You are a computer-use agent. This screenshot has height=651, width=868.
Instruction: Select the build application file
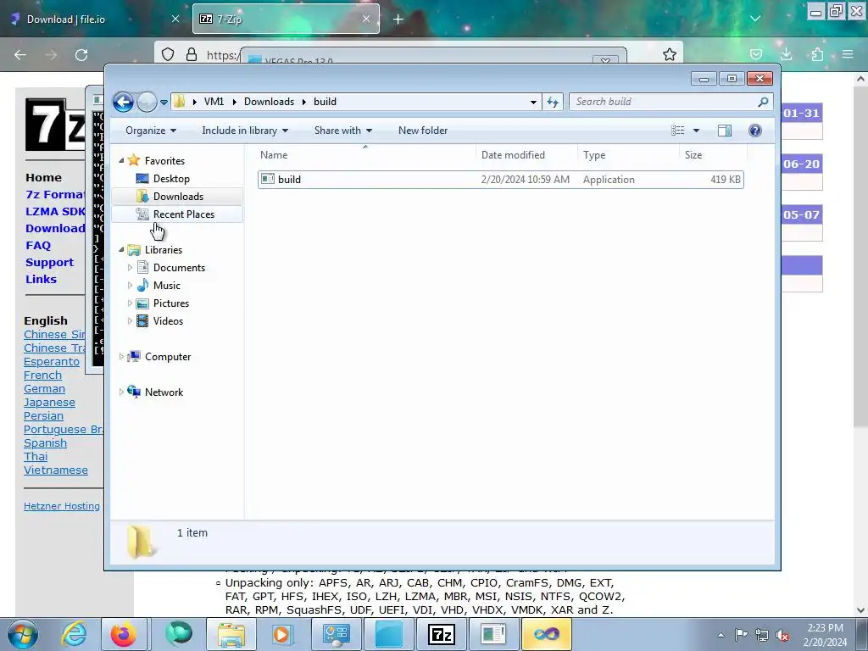(500, 180)
